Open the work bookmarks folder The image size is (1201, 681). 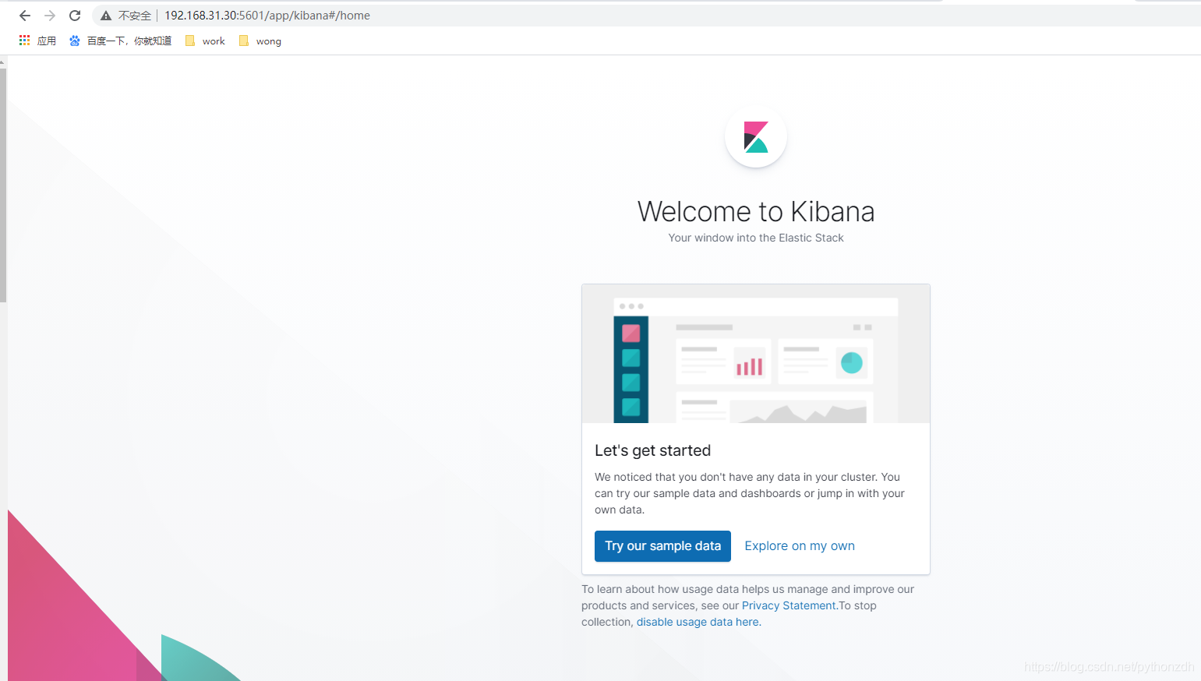click(205, 41)
